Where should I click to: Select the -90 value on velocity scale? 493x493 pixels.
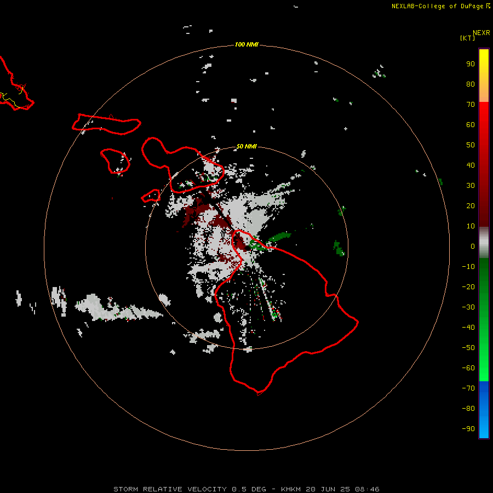(468, 429)
